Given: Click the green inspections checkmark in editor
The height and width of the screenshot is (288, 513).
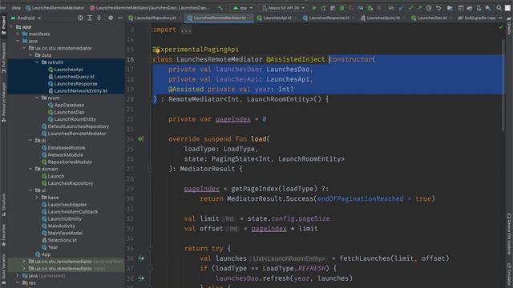Looking at the screenshot, I should (501, 28).
